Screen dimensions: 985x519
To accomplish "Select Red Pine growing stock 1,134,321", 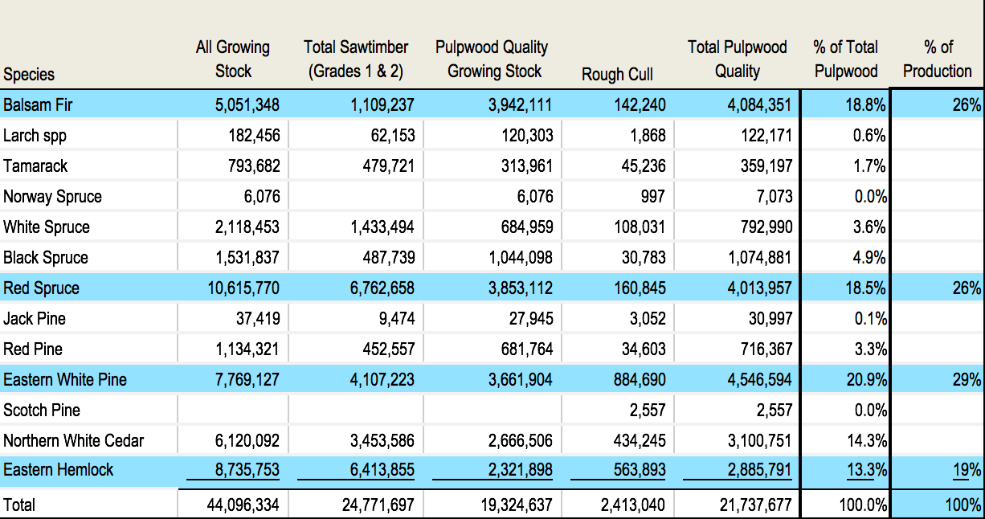I will 247,349.
